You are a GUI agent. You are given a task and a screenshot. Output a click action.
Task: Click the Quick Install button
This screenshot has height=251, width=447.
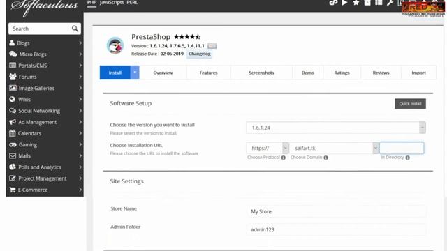click(x=410, y=104)
